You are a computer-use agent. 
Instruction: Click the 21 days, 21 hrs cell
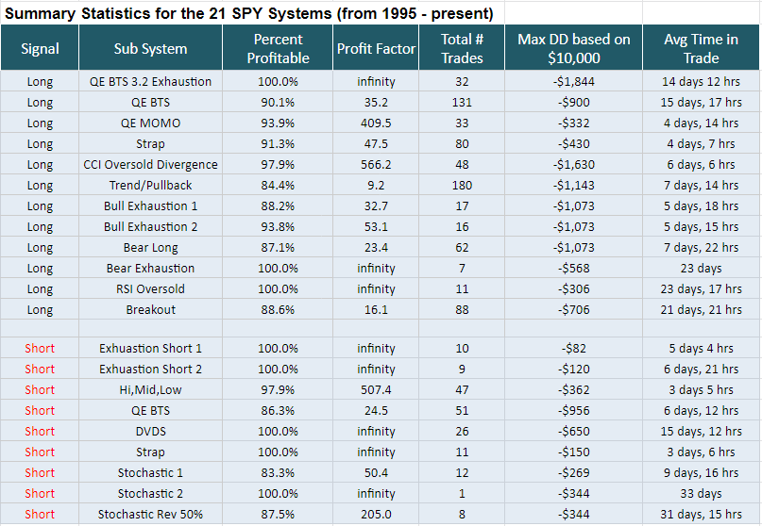click(701, 309)
